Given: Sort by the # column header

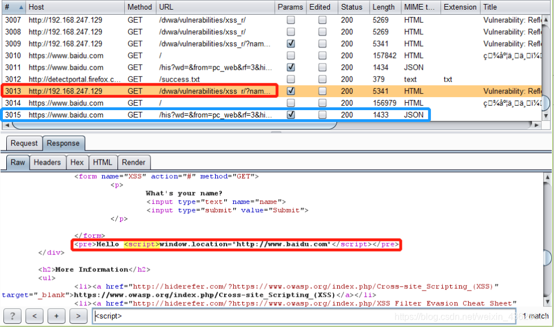Looking at the screenshot, I should [14, 7].
